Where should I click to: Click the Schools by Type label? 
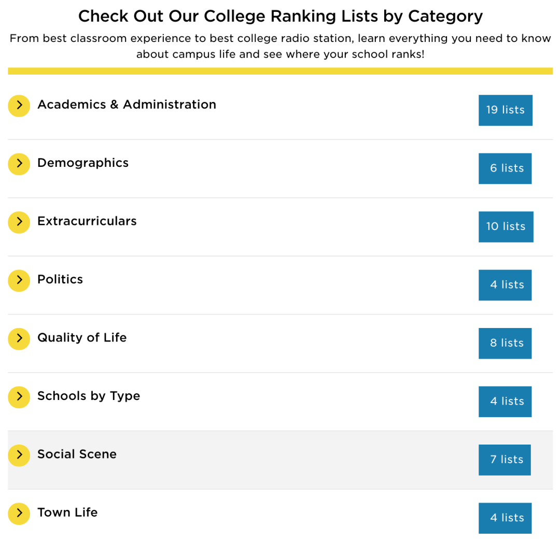click(x=89, y=396)
